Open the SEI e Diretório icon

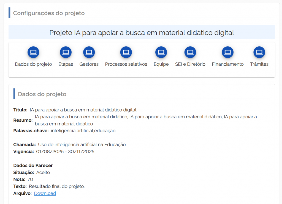tap(190, 52)
